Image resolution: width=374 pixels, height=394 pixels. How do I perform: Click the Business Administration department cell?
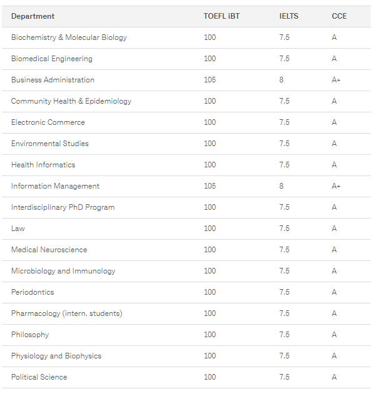point(53,80)
